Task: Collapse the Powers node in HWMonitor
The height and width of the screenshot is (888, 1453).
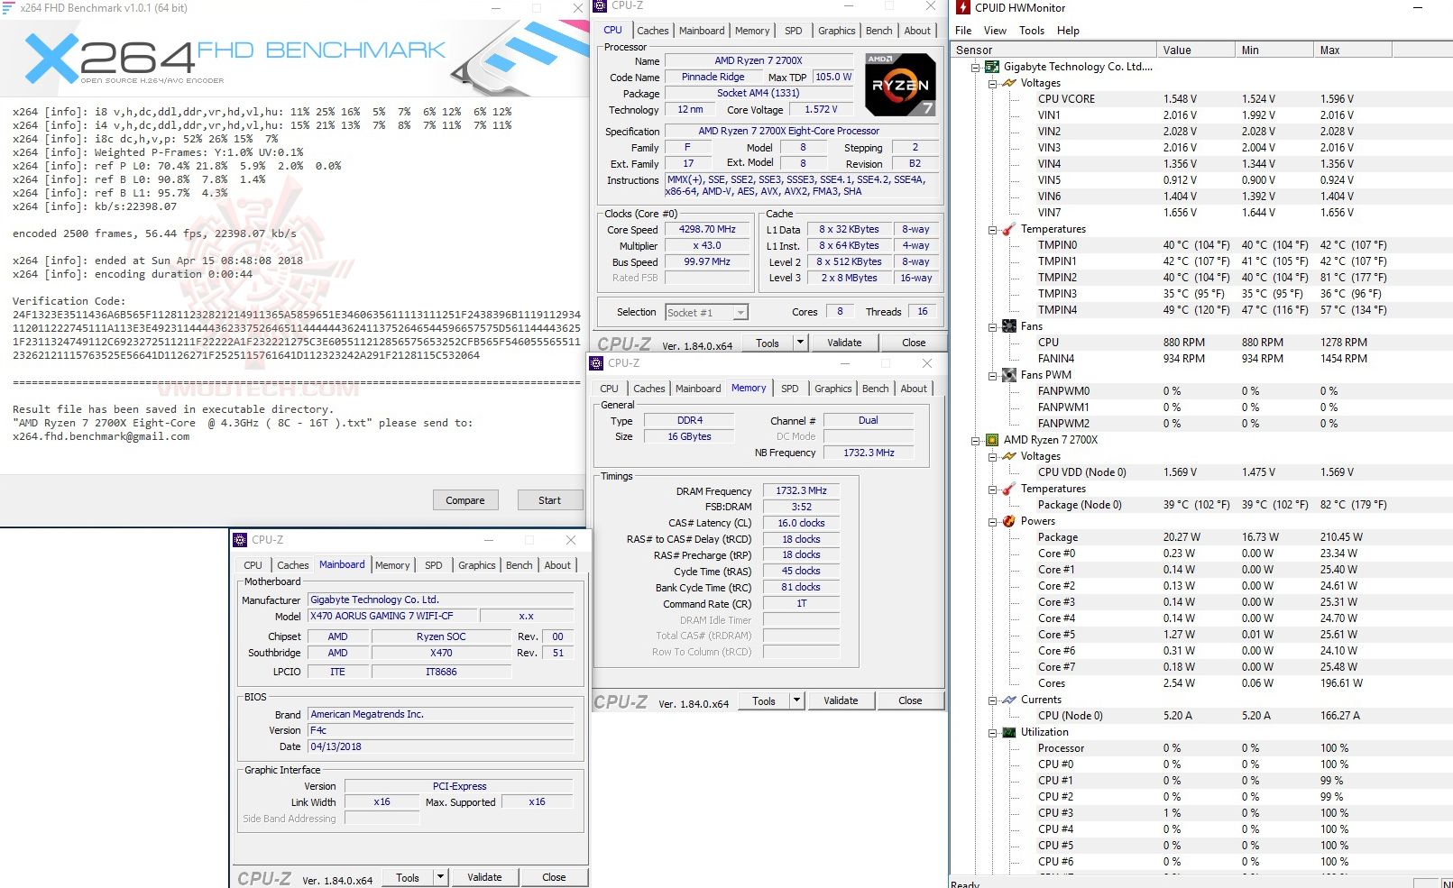Action: (992, 522)
